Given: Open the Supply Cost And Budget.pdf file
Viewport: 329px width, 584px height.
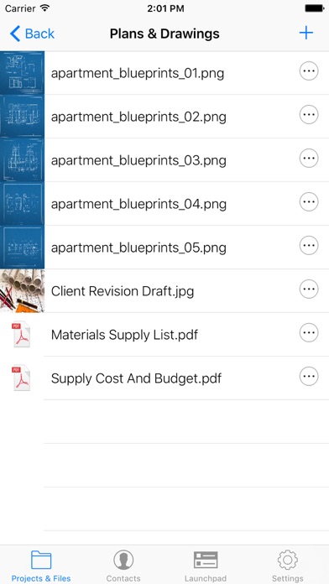Looking at the screenshot, I should [164, 378].
